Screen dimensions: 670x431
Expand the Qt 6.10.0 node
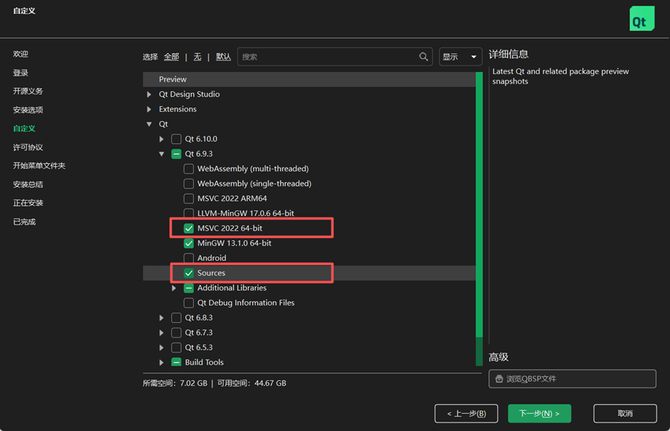[161, 139]
